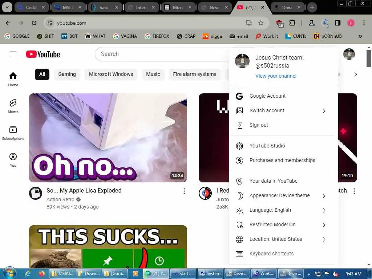372x279 pixels.
Task: Open the Extensions puzzle icon
Action: pyautogui.click(x=292, y=23)
